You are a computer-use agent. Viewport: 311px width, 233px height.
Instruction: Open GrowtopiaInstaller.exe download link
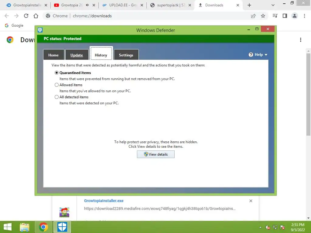pyautogui.click(x=104, y=201)
